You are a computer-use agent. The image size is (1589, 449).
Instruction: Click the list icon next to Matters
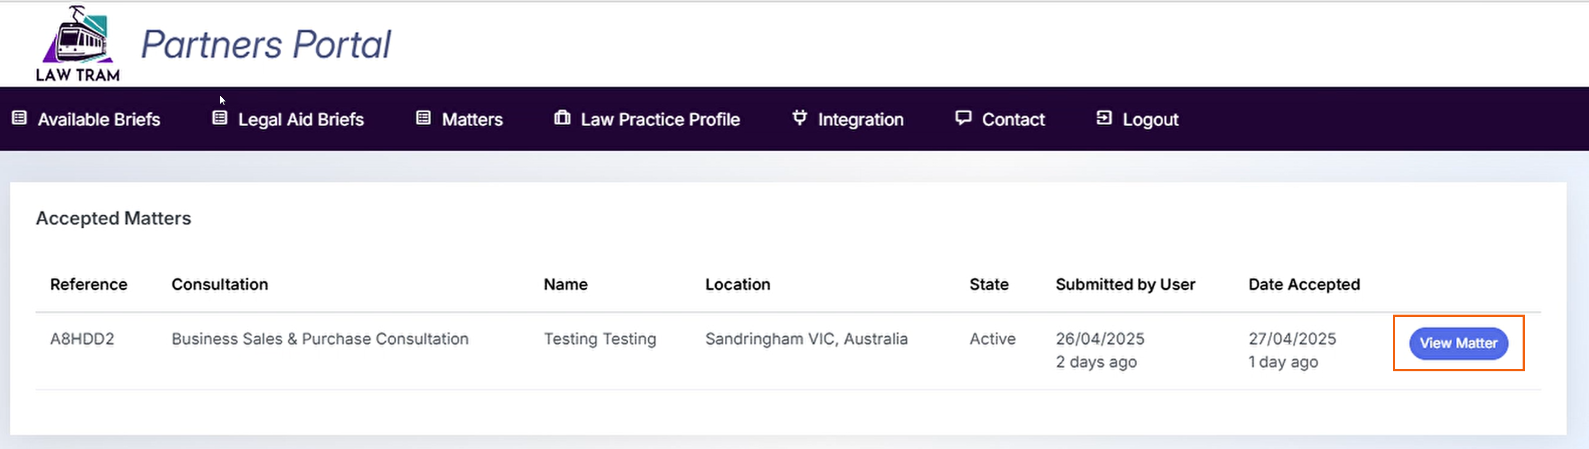pyautogui.click(x=423, y=118)
